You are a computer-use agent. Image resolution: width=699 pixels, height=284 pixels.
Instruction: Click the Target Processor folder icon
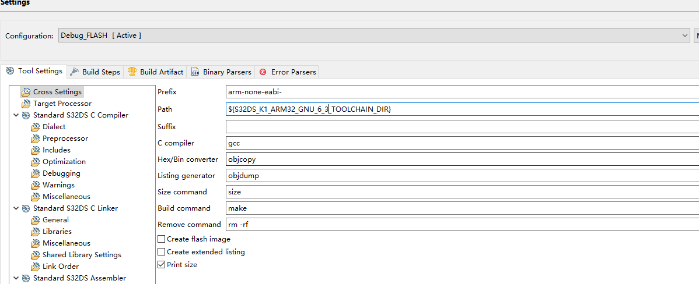(26, 104)
